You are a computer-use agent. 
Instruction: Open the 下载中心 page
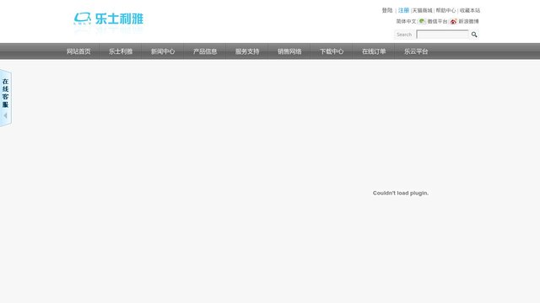[x=332, y=51]
